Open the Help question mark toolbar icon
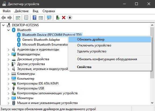155x111 pixels. tap(34, 18)
